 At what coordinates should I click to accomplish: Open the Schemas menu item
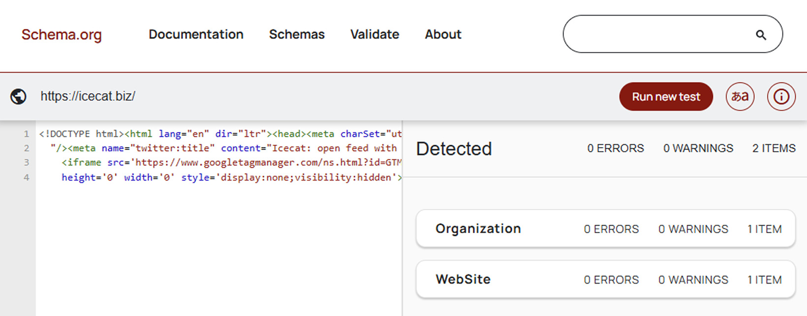(297, 34)
